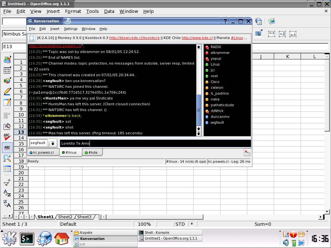Click the Align Bottom icon in toolbar
Screen dimensions: 331x248
point(293,34)
